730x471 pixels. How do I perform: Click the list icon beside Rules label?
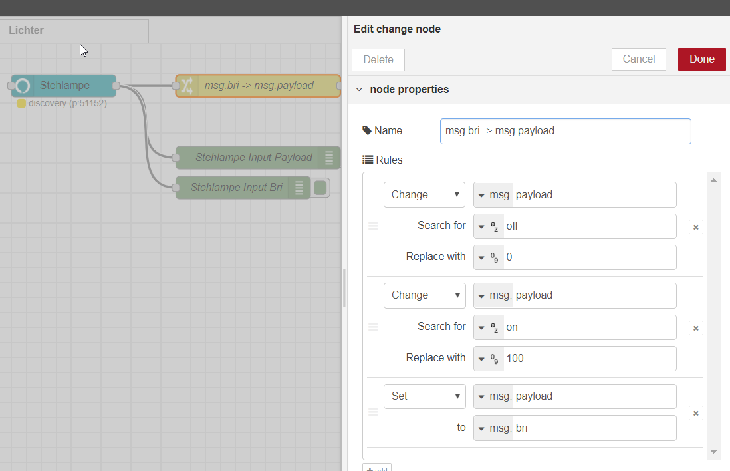coord(368,160)
